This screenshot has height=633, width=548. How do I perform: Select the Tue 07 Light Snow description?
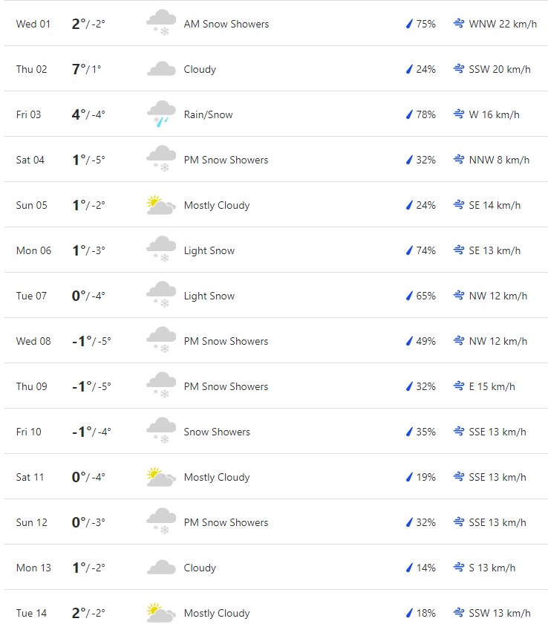(x=209, y=296)
